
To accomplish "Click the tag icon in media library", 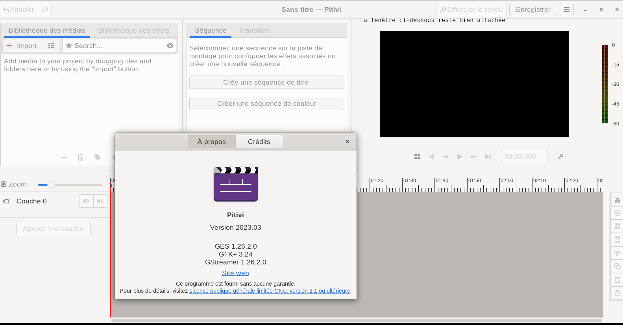I will pos(98,157).
